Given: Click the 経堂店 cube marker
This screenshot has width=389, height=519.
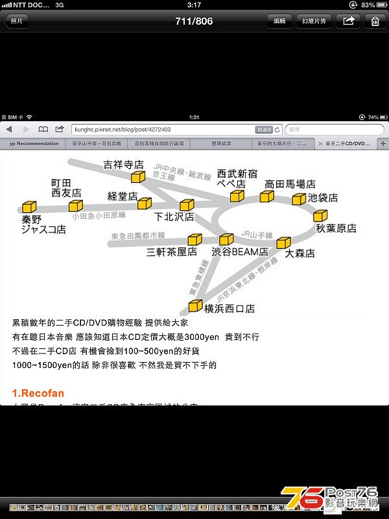Looking at the screenshot, I should pyautogui.click(x=145, y=203).
